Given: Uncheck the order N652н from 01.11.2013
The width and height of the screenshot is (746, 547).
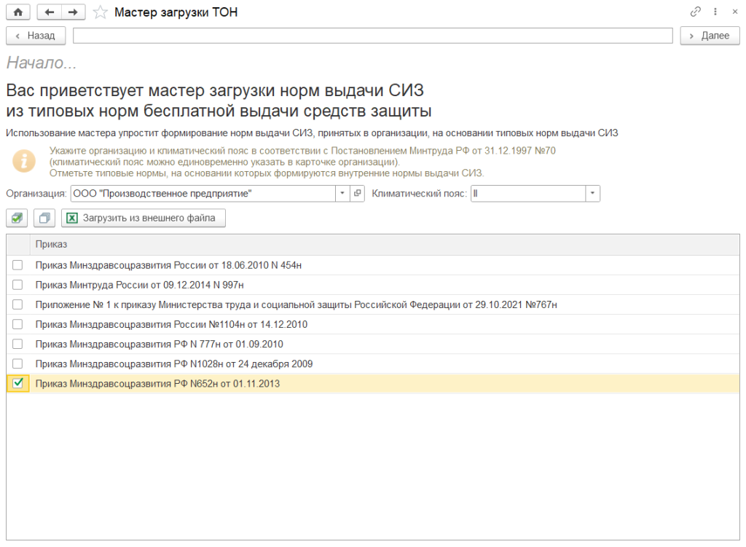Looking at the screenshot, I should click(17, 383).
